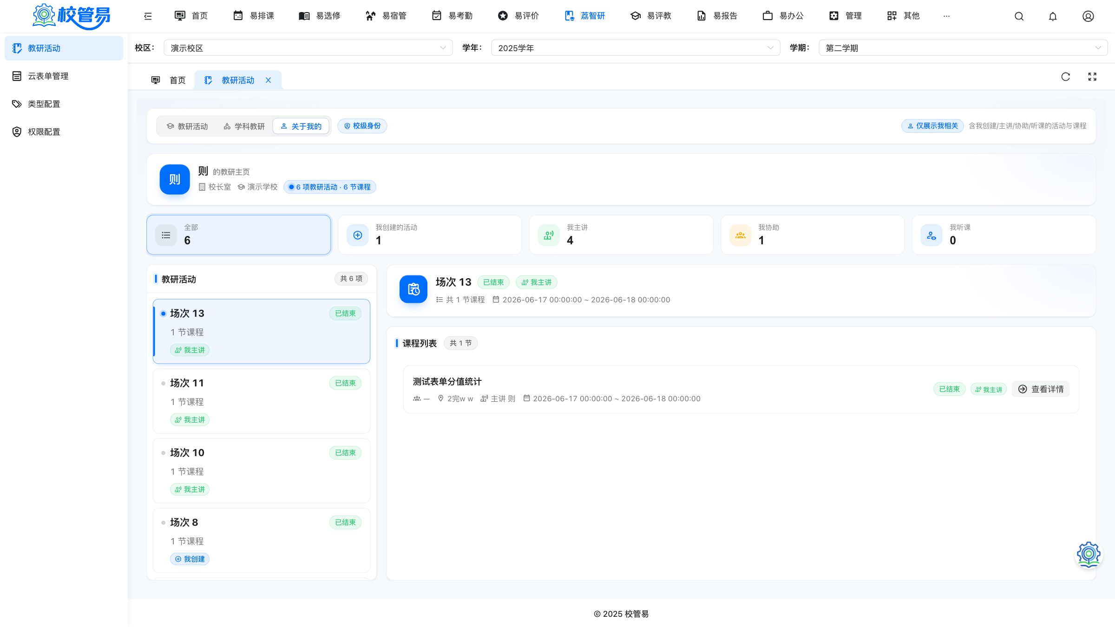The image size is (1115, 627).
Task: Switch to the 首页 page tab
Action: 168,80
